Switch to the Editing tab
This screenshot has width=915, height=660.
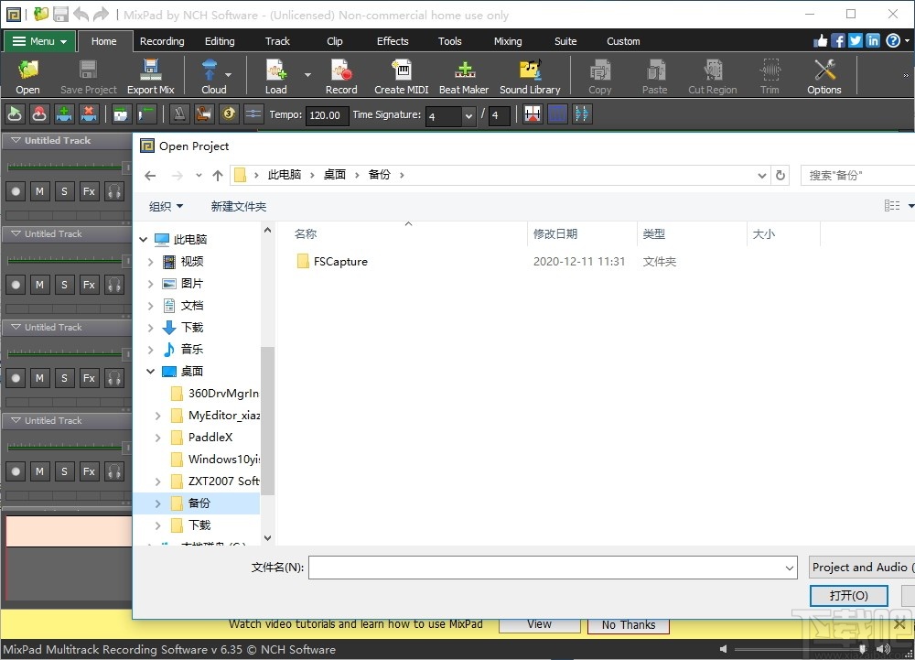(x=220, y=41)
